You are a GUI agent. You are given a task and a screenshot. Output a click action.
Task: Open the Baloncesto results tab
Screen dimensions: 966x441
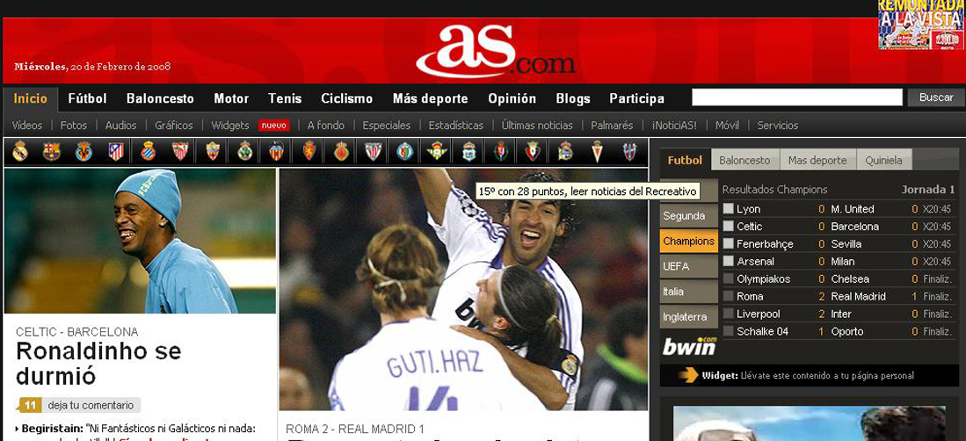point(744,160)
